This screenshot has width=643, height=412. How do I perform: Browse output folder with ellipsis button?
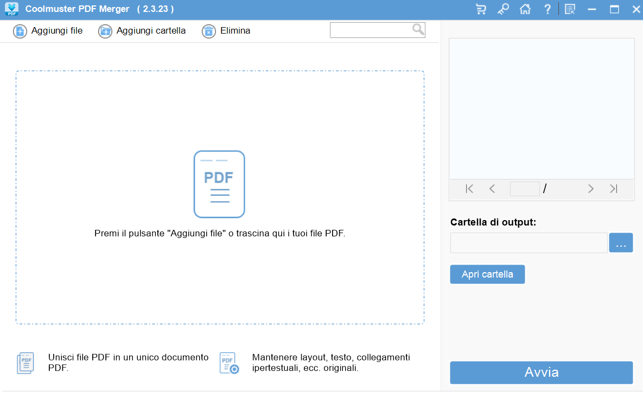[x=621, y=243]
